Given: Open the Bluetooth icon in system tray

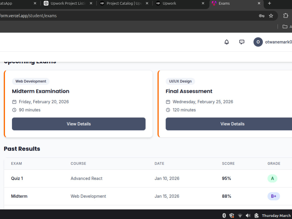Looking at the screenshot, I should click(224, 215).
